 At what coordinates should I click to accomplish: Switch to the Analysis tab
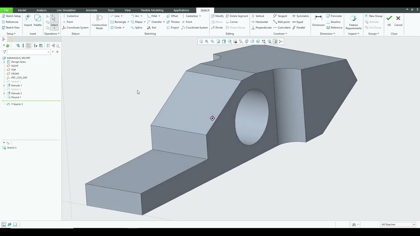[41, 10]
